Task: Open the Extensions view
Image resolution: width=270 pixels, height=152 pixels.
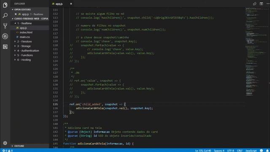Action: pyautogui.click(x=5, y=46)
